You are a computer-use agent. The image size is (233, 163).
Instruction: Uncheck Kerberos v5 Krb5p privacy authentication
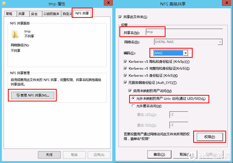125,62
